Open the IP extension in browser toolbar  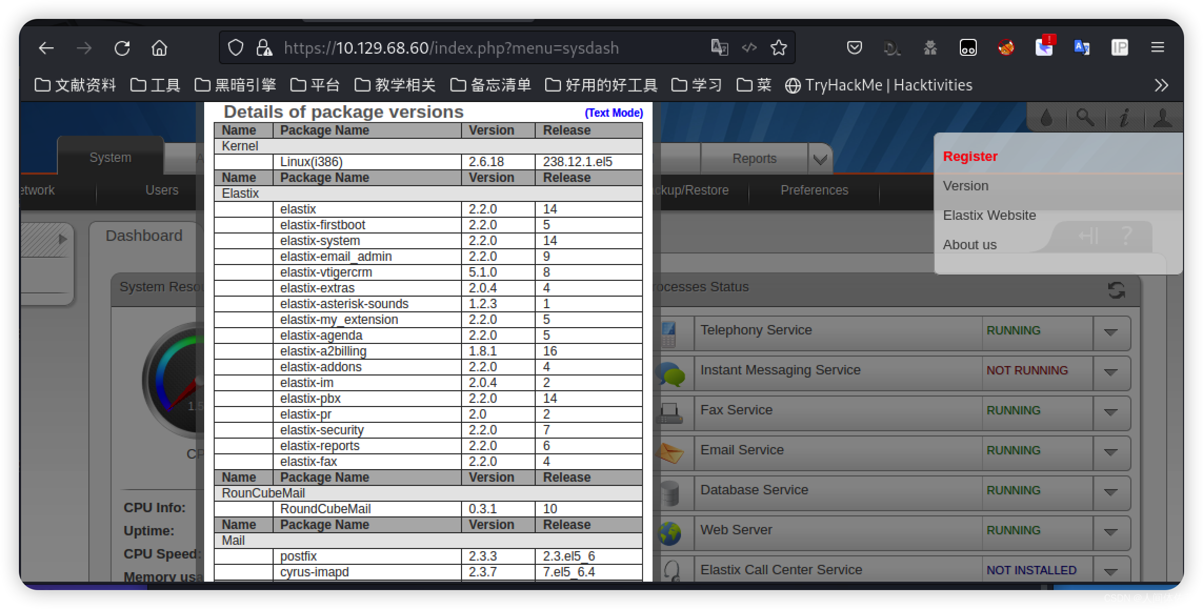pyautogui.click(x=1120, y=47)
